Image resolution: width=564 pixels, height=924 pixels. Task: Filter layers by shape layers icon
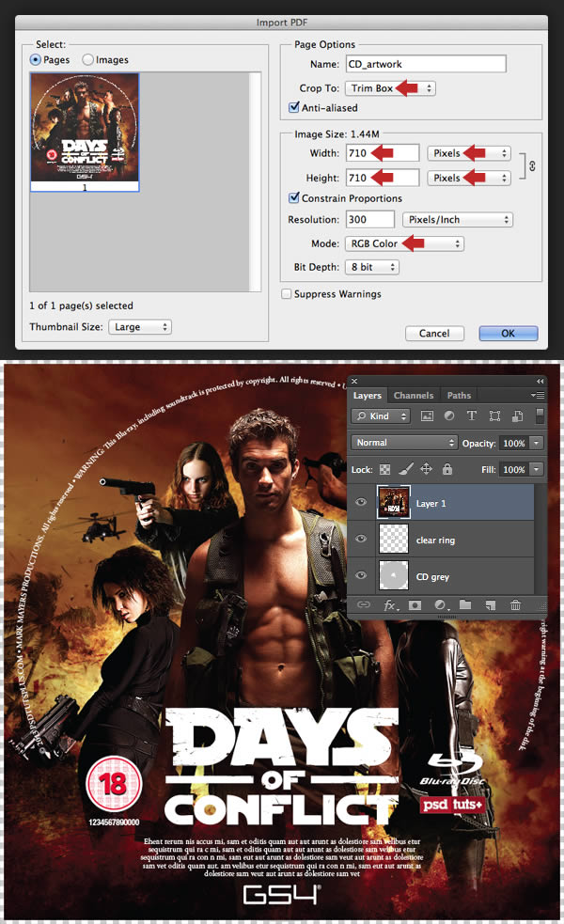tap(494, 416)
